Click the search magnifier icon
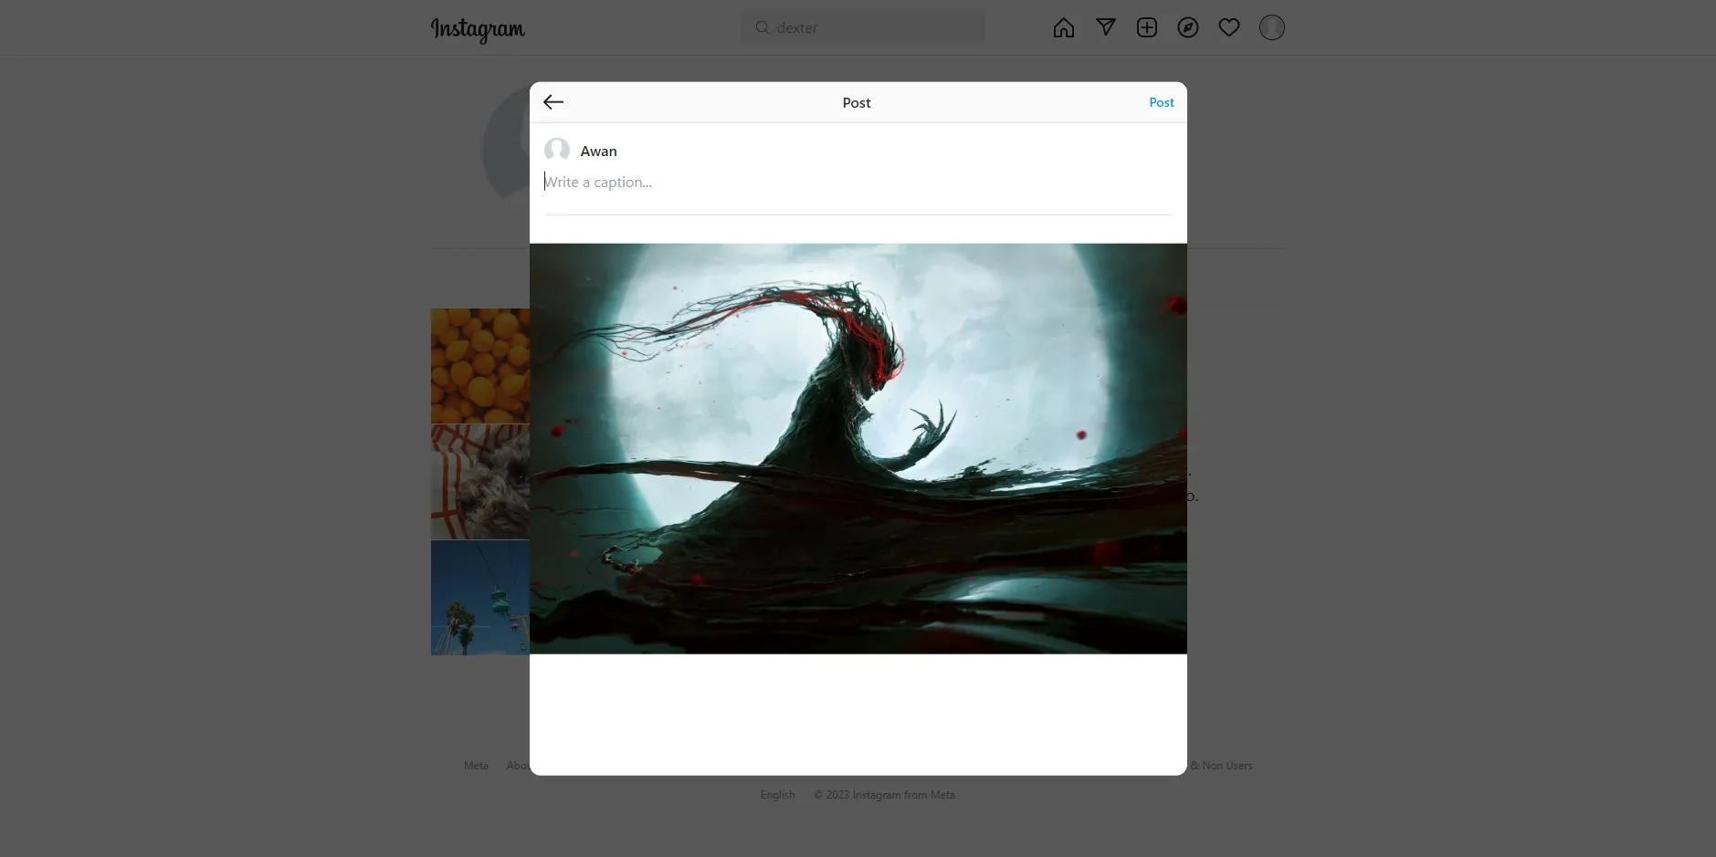 [762, 27]
